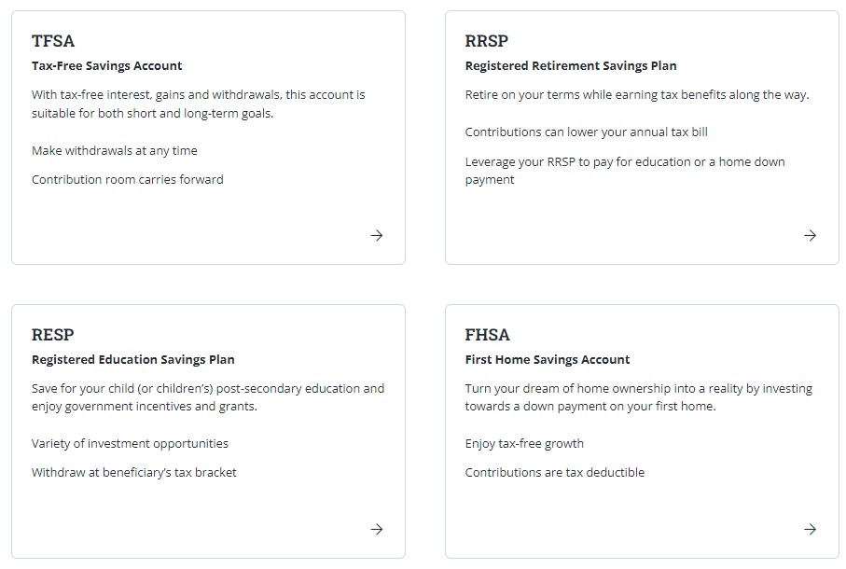Click 'Contribution room carries forward' text
Viewport: 846px width, 569px height.
(128, 180)
